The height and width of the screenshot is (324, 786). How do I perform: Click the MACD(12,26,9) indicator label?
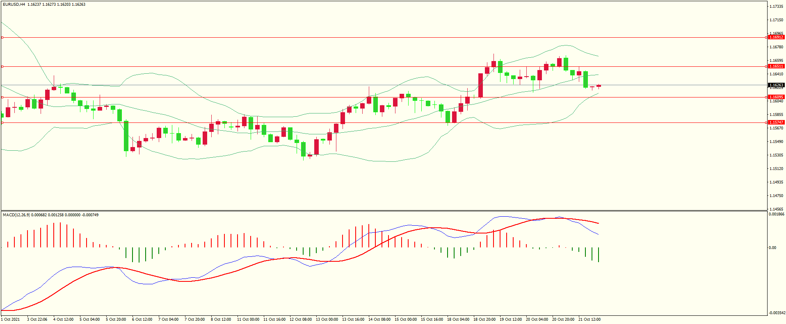[16, 215]
